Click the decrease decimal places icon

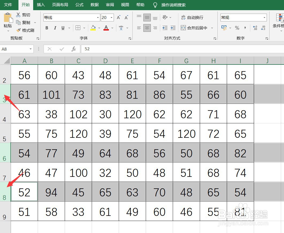click(263, 28)
